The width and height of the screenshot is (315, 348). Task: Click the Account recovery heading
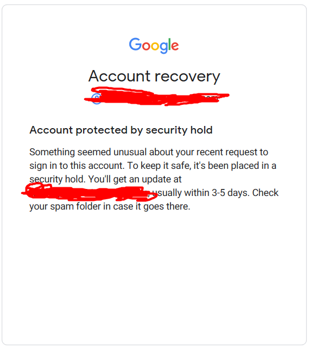pos(154,77)
